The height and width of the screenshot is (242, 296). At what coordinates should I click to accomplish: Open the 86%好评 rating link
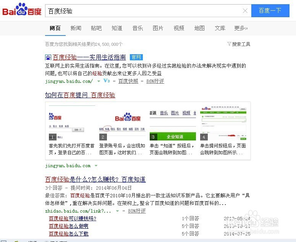pyautogui.click(x=155, y=81)
